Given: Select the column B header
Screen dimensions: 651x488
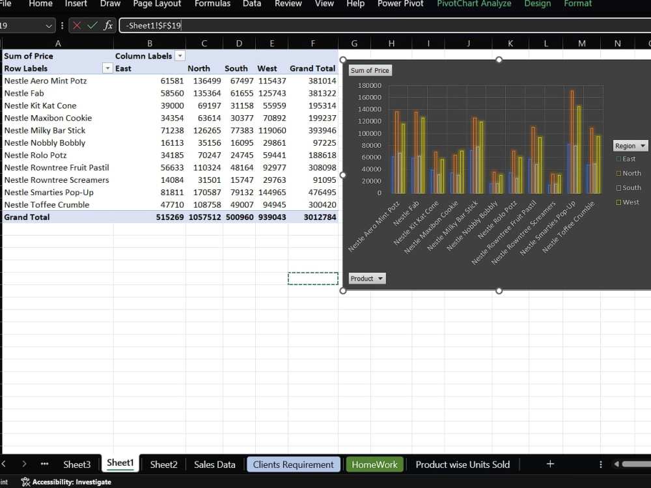Looking at the screenshot, I should point(150,43).
